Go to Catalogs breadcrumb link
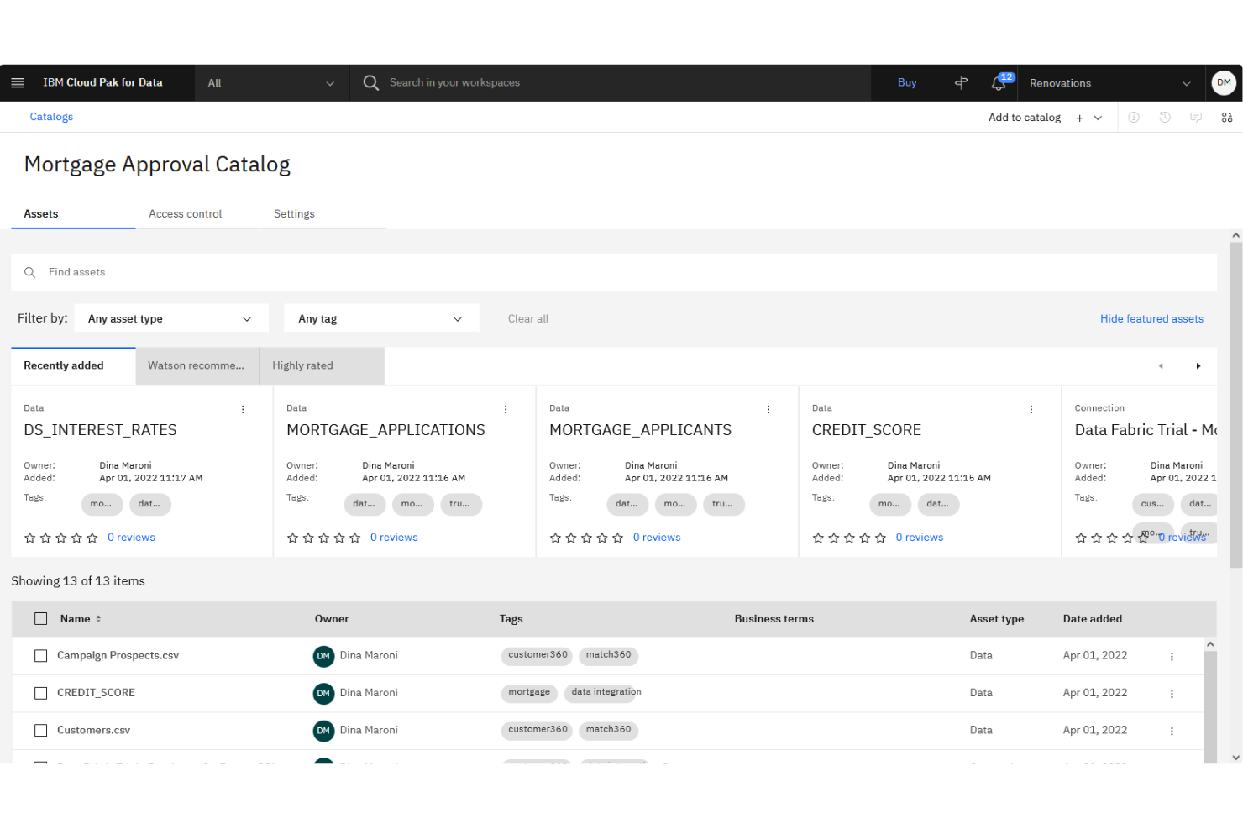 point(51,118)
